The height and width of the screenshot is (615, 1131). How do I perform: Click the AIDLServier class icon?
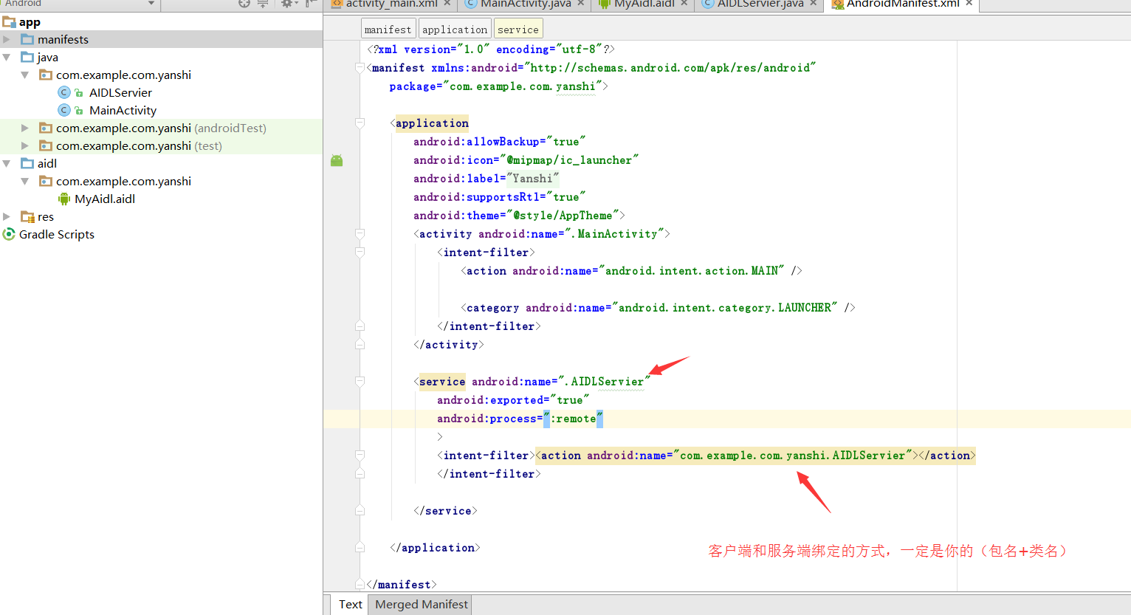[64, 92]
